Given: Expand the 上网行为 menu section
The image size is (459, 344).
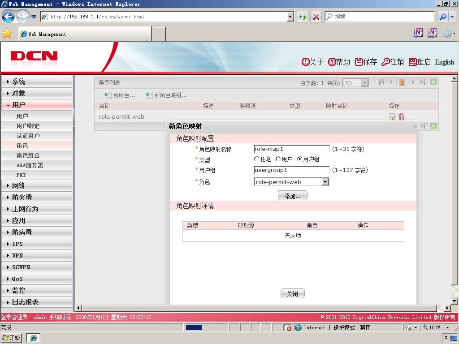Looking at the screenshot, I should [37, 209].
